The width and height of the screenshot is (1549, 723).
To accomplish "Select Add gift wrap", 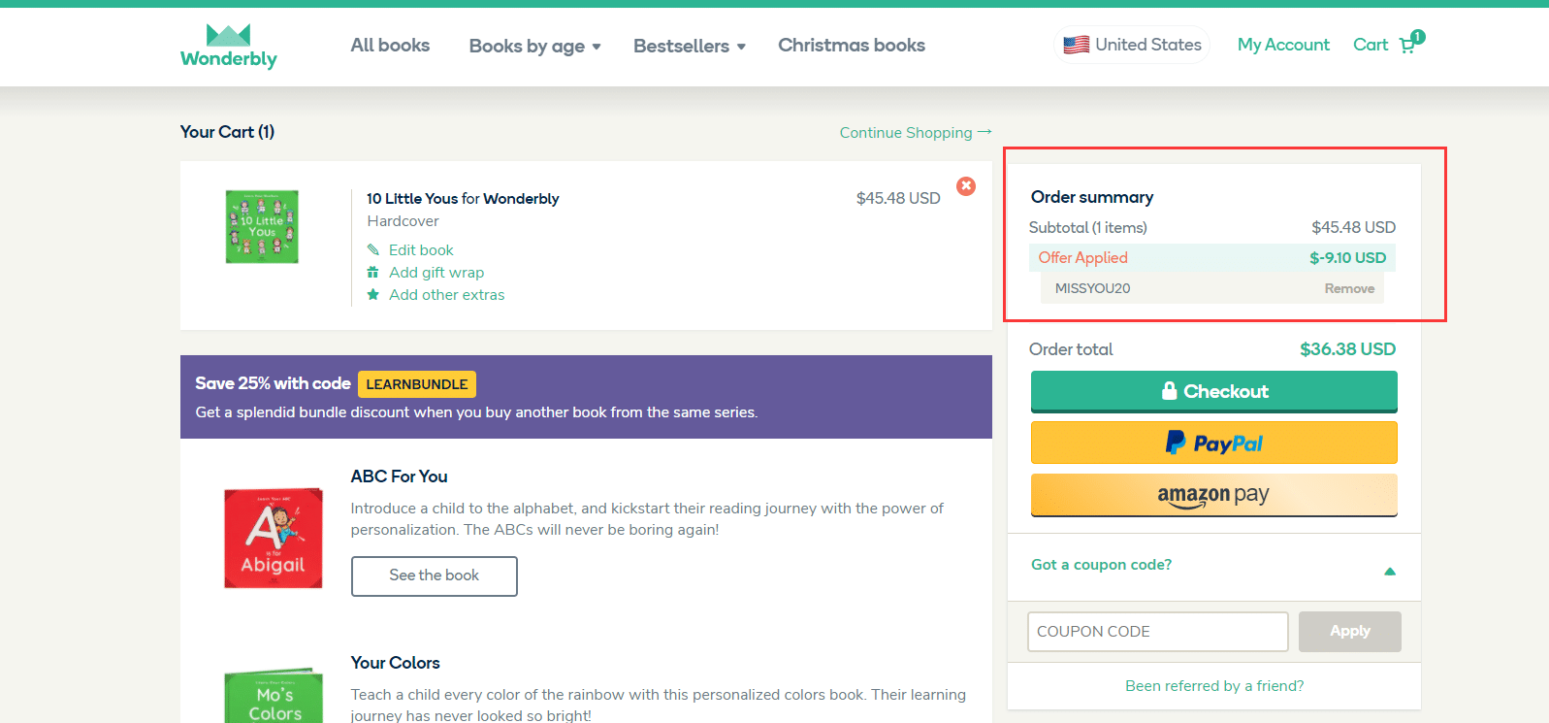I will (x=436, y=273).
